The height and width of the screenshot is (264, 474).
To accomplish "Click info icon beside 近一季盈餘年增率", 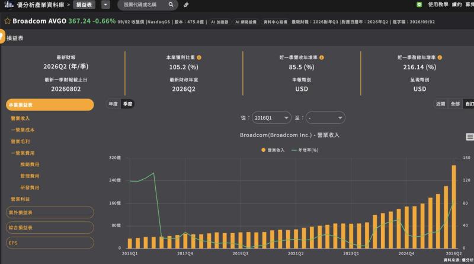I will pos(440,57).
